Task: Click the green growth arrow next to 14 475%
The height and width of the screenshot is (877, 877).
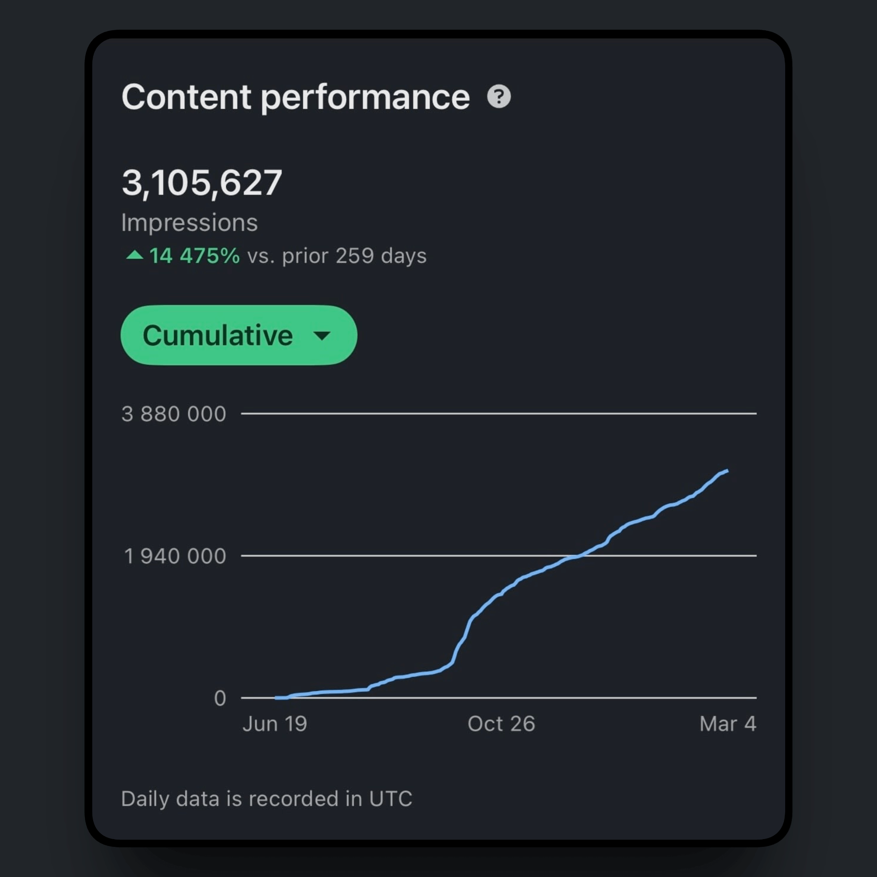Action: pyautogui.click(x=134, y=255)
